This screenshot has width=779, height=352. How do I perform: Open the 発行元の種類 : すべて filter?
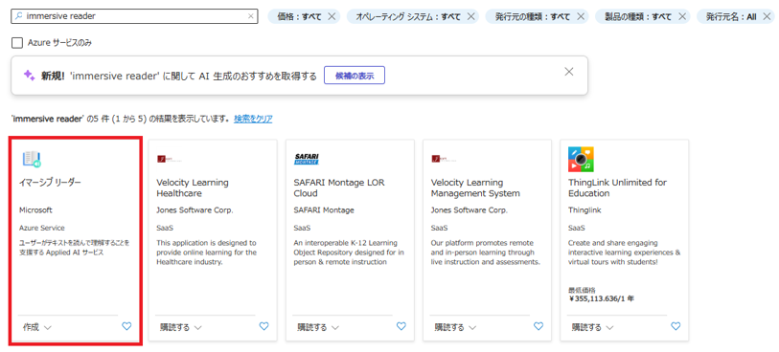pos(533,16)
